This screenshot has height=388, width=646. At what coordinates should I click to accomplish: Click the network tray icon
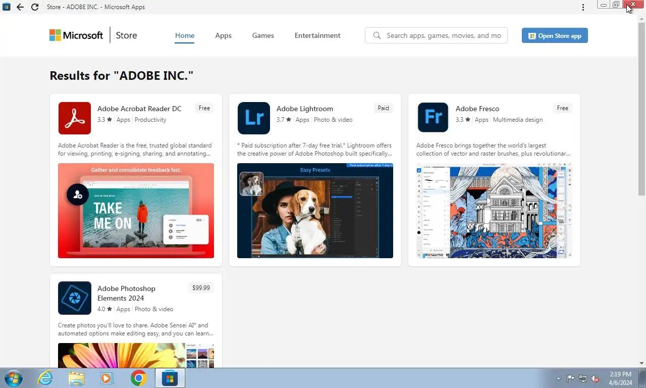coord(583,378)
